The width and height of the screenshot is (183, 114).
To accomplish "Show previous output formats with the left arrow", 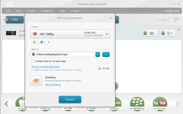I will [7, 104].
